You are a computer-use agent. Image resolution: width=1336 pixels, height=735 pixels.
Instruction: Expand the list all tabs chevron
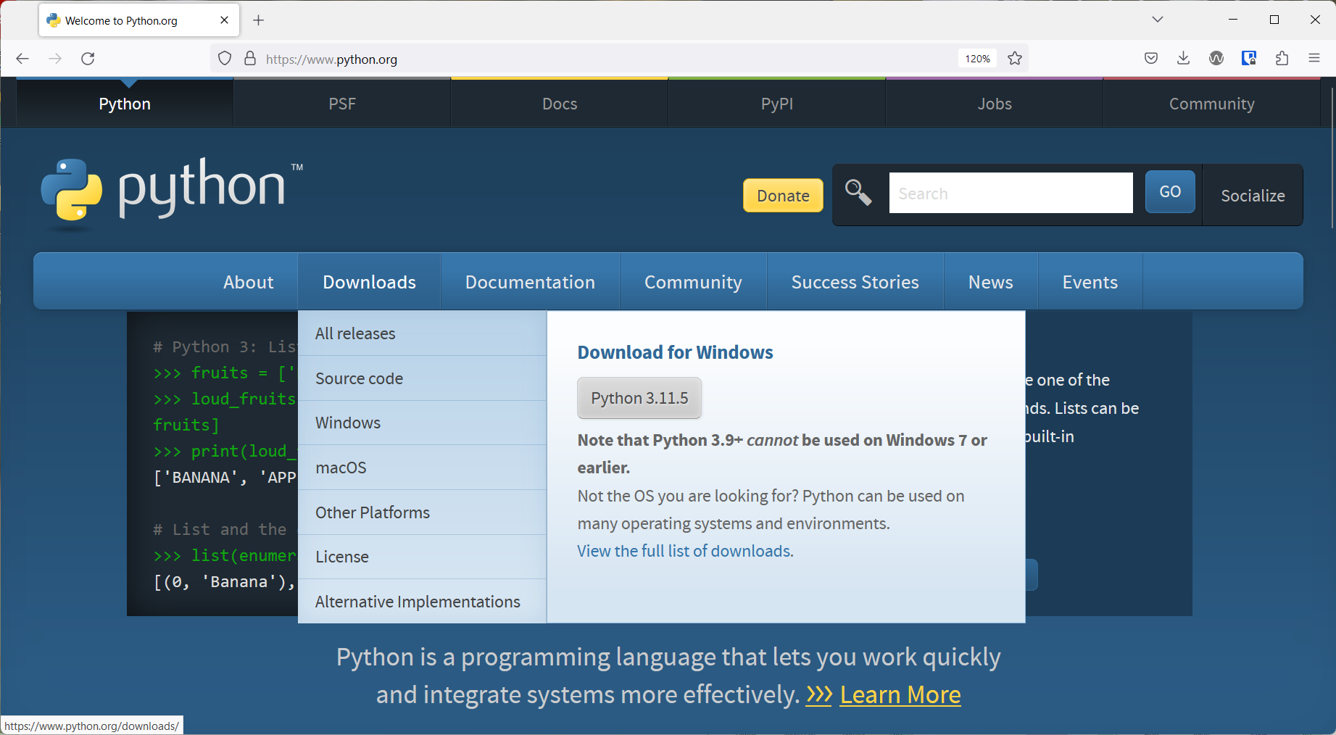coord(1158,20)
